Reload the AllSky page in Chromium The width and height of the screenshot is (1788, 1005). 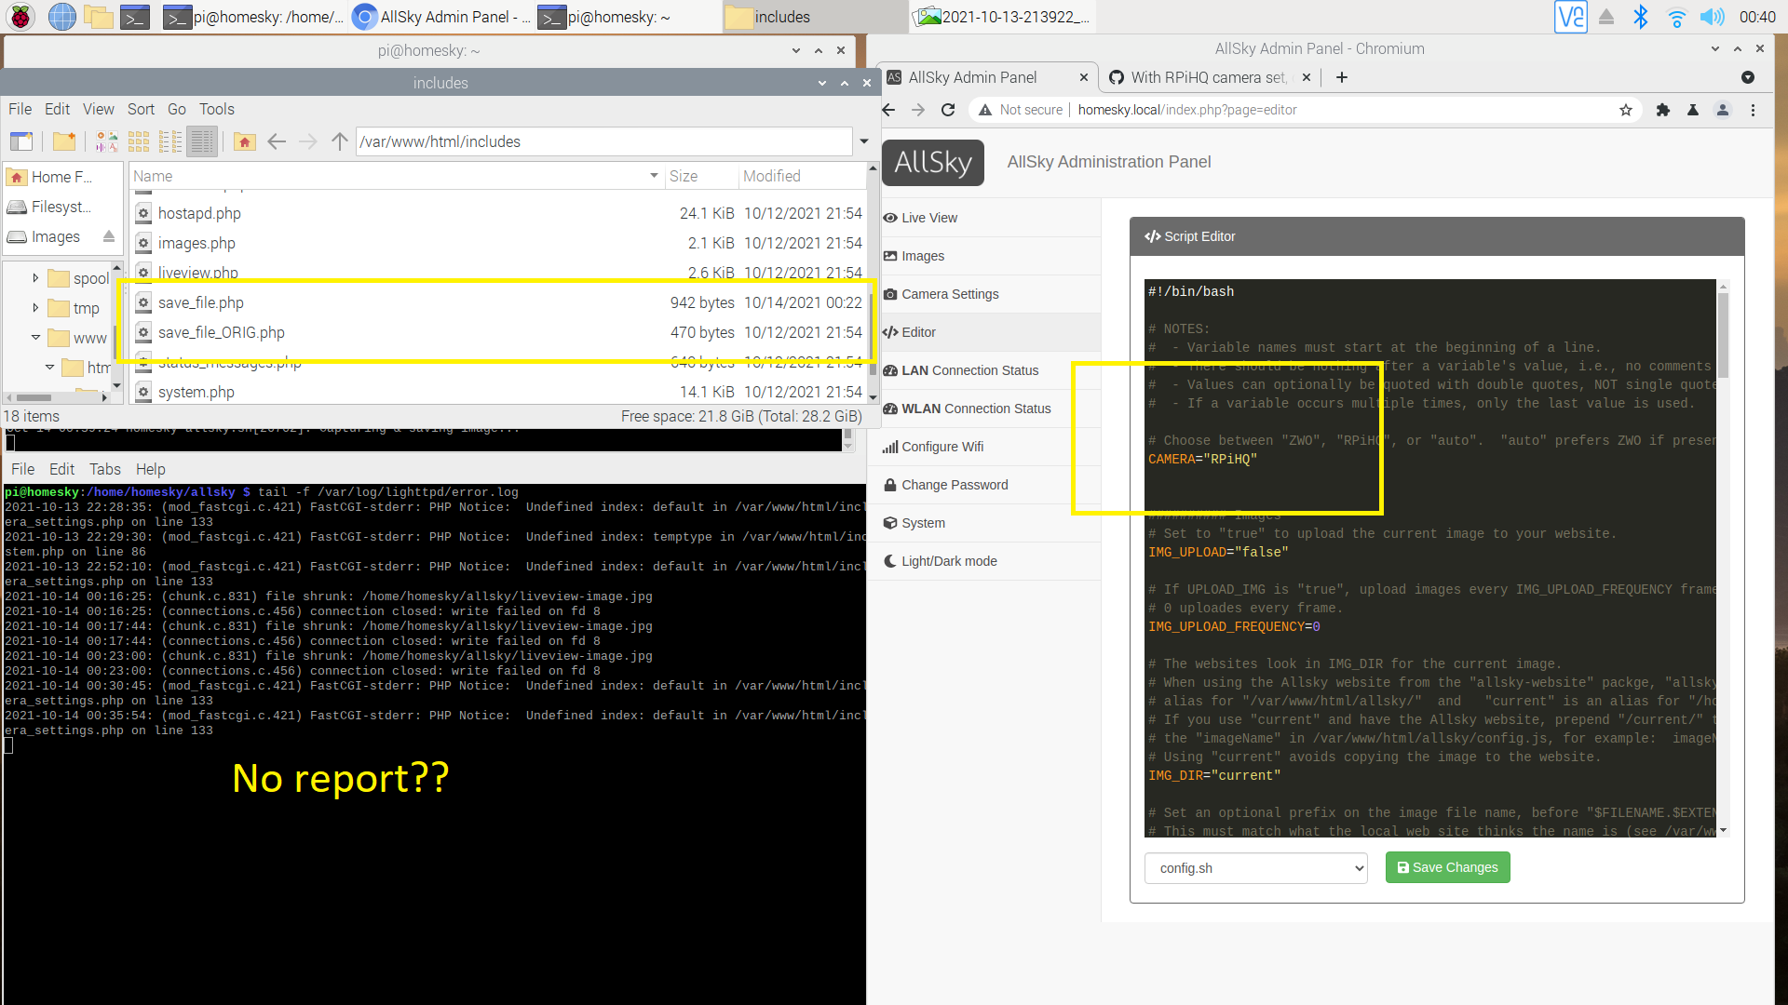(948, 109)
